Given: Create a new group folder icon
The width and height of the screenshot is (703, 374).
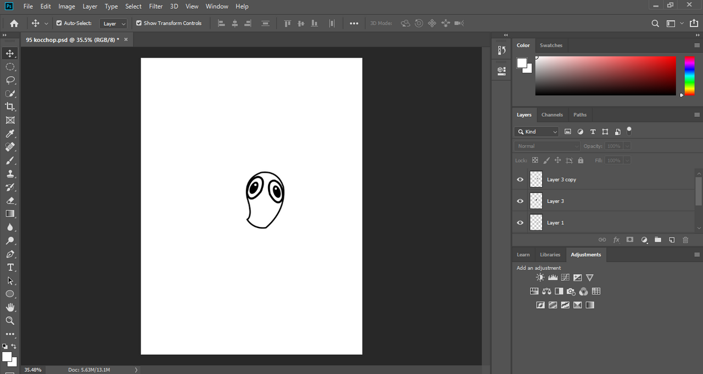Looking at the screenshot, I should 657,240.
